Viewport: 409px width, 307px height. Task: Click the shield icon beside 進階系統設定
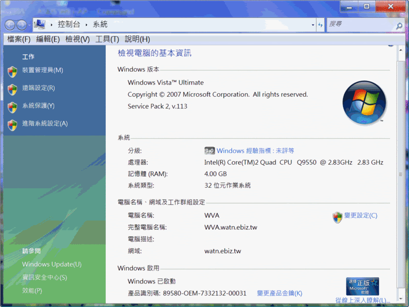(13, 124)
